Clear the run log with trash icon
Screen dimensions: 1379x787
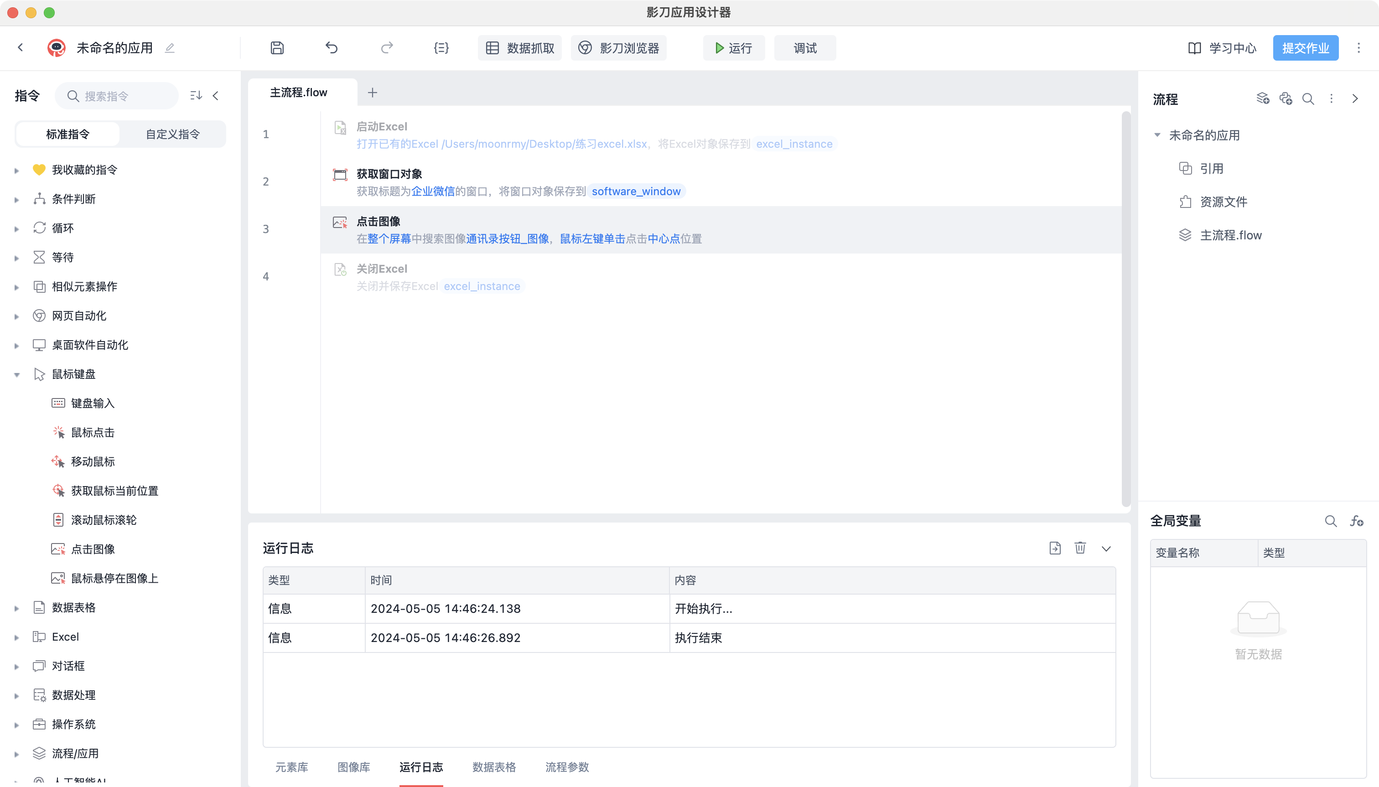tap(1080, 548)
